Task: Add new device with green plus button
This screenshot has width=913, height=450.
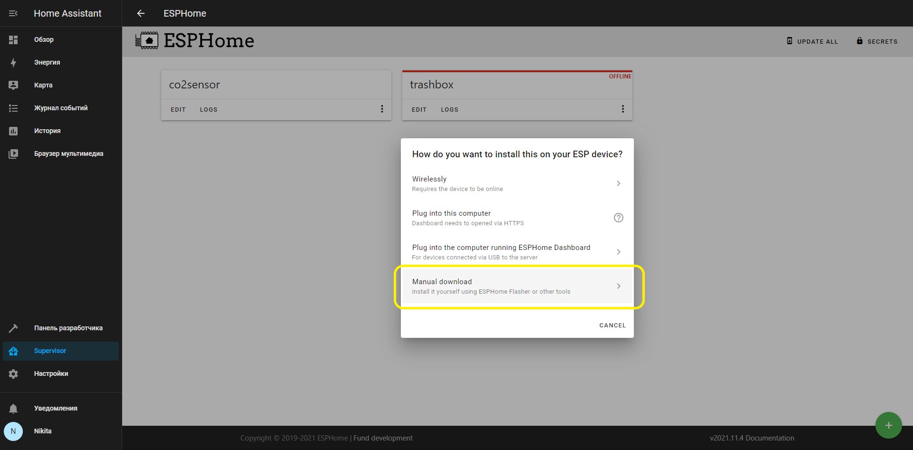Action: [888, 425]
